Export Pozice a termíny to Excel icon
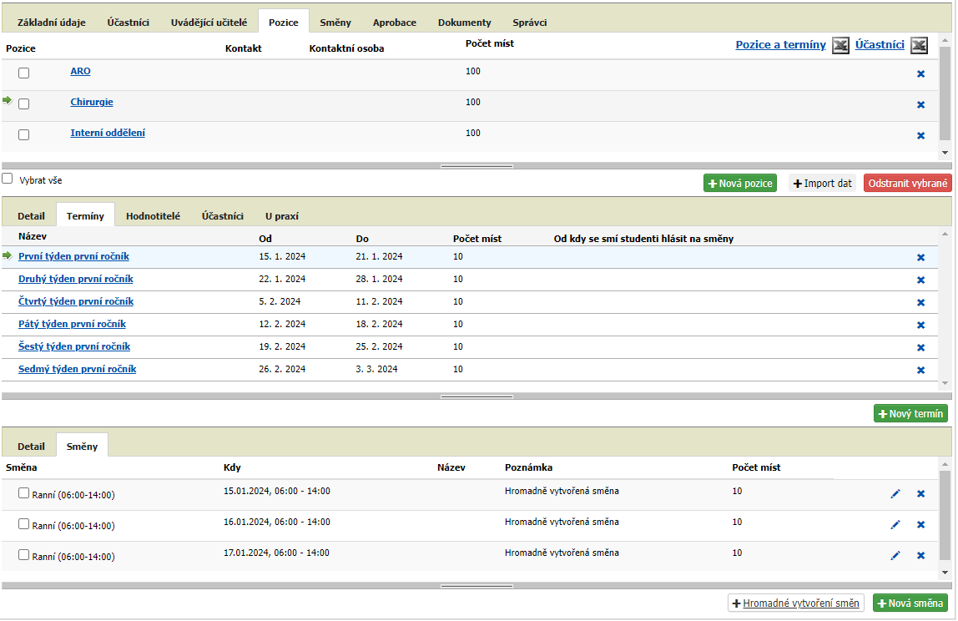 [x=840, y=45]
